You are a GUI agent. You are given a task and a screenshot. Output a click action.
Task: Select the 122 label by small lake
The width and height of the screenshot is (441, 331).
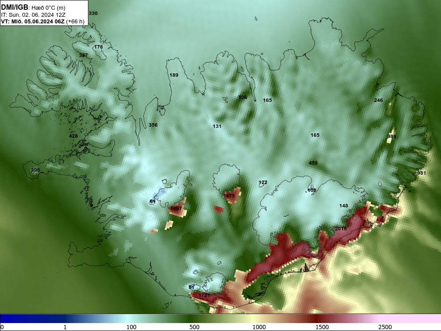[x=263, y=182]
